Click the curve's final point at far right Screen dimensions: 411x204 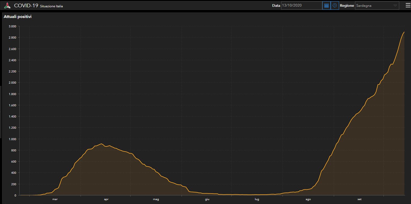pos(404,32)
